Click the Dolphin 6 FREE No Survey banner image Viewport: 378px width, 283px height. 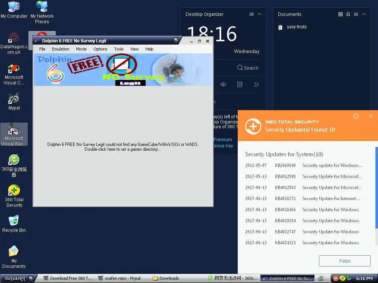(x=123, y=70)
